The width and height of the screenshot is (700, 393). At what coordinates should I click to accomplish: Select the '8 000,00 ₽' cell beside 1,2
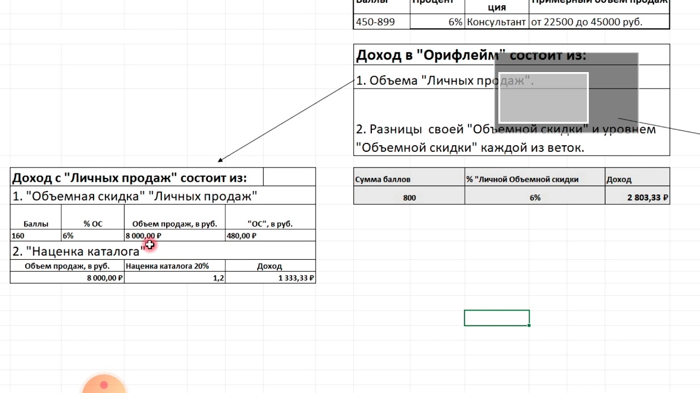tap(67, 278)
